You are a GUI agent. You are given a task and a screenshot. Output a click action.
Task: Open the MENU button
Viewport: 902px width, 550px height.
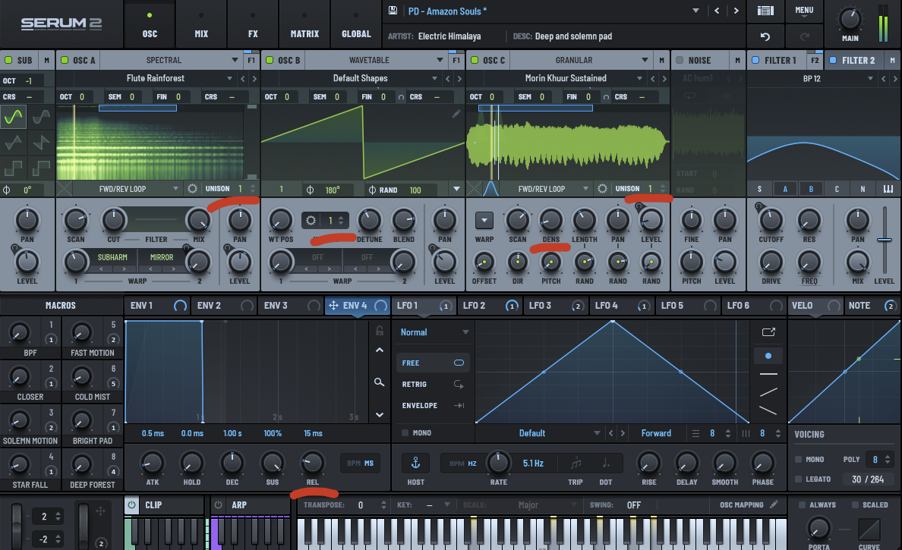(803, 11)
